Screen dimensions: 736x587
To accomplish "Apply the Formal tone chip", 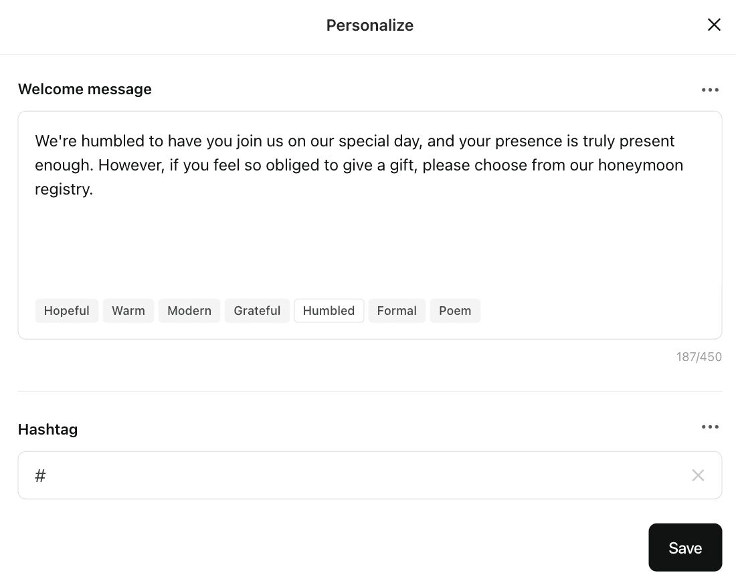I will point(397,311).
